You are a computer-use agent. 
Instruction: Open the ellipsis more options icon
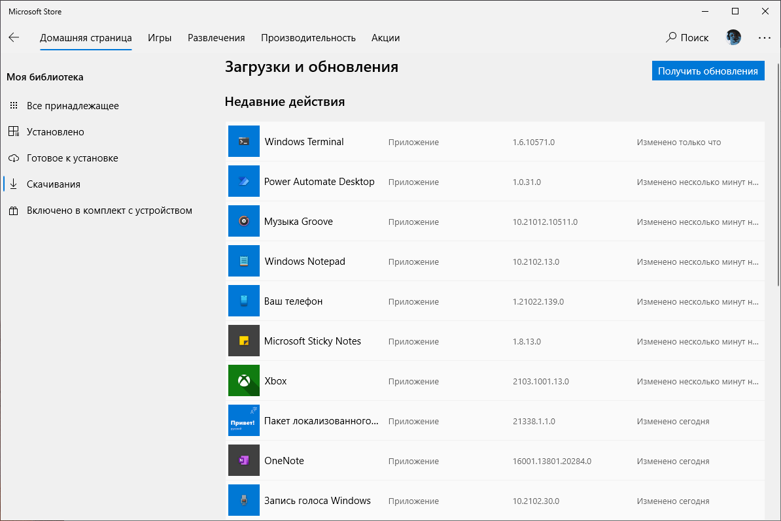(x=764, y=37)
